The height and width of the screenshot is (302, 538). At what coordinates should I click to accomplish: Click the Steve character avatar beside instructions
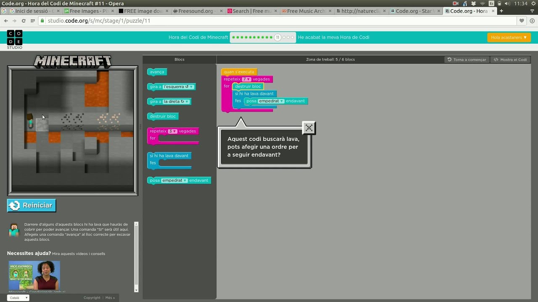pos(14,230)
